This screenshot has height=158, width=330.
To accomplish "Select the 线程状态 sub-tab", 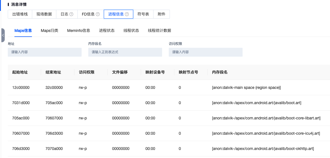I will (131, 31).
